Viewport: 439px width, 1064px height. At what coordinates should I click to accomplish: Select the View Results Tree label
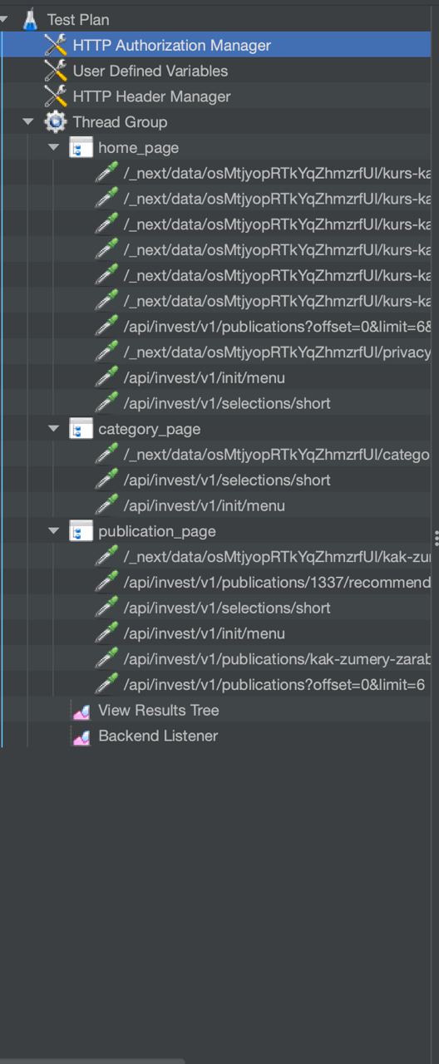pyautogui.click(x=159, y=711)
